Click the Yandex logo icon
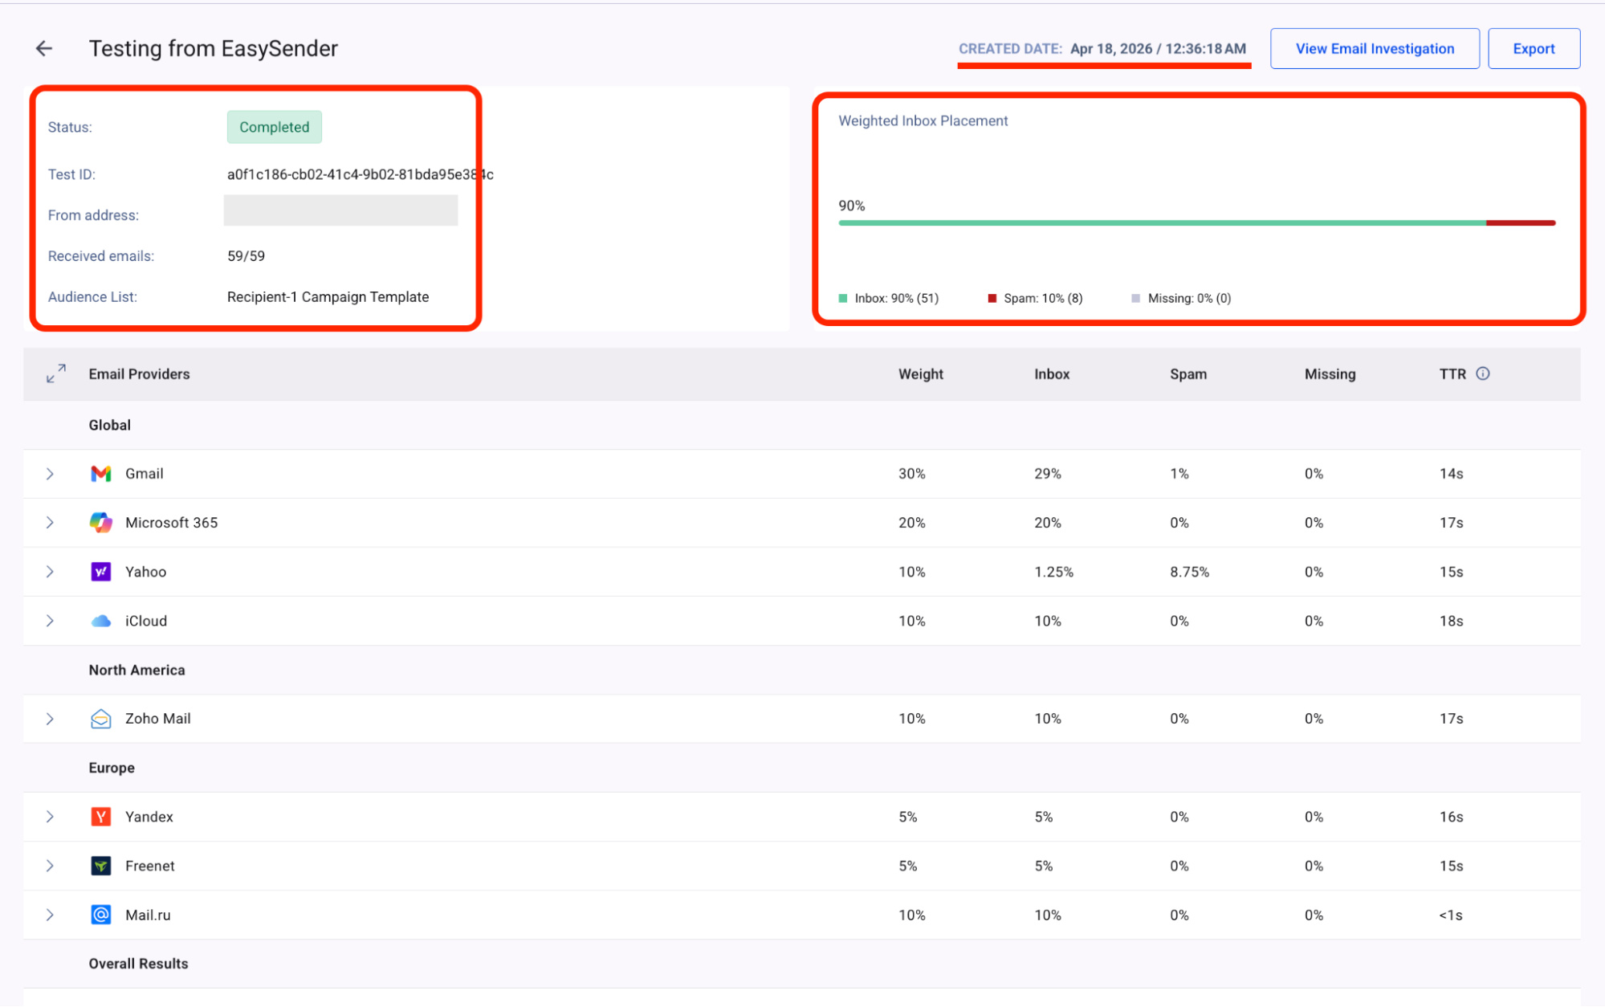Image resolution: width=1605 pixels, height=1007 pixels. click(100, 817)
